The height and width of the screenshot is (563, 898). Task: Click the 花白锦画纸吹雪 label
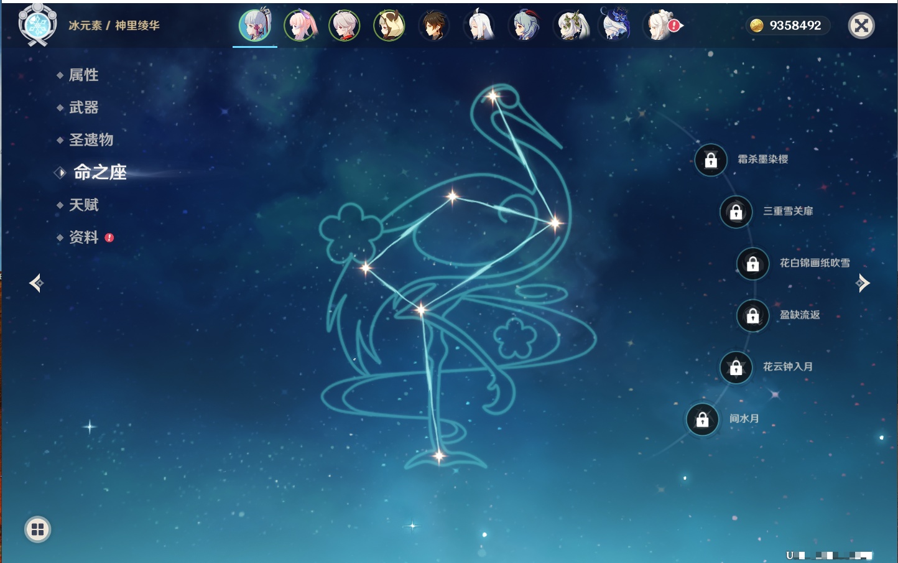tap(815, 263)
